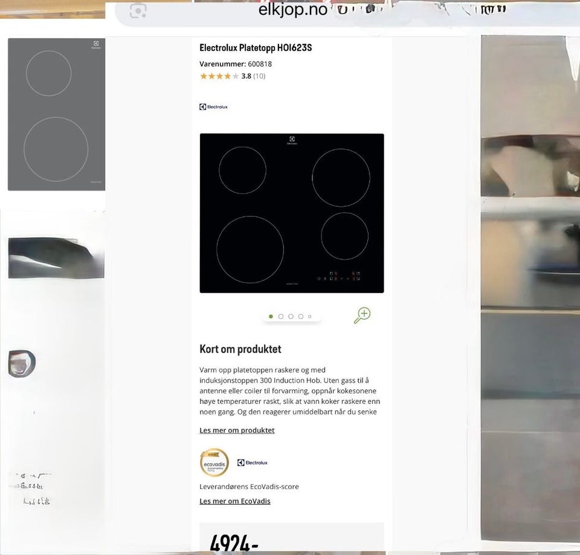Click the elkjop.no address text

tap(292, 10)
